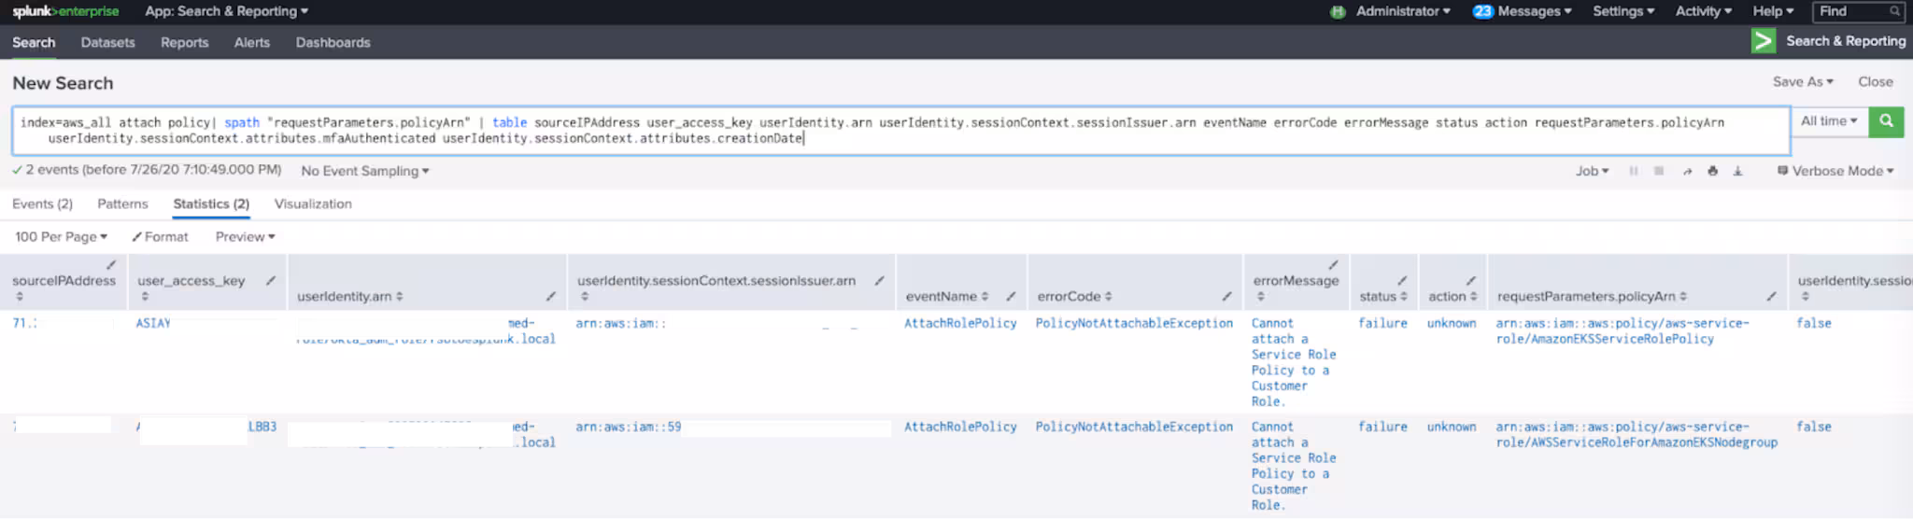Click the Print results icon
The width and height of the screenshot is (1913, 519).
pyautogui.click(x=1712, y=171)
